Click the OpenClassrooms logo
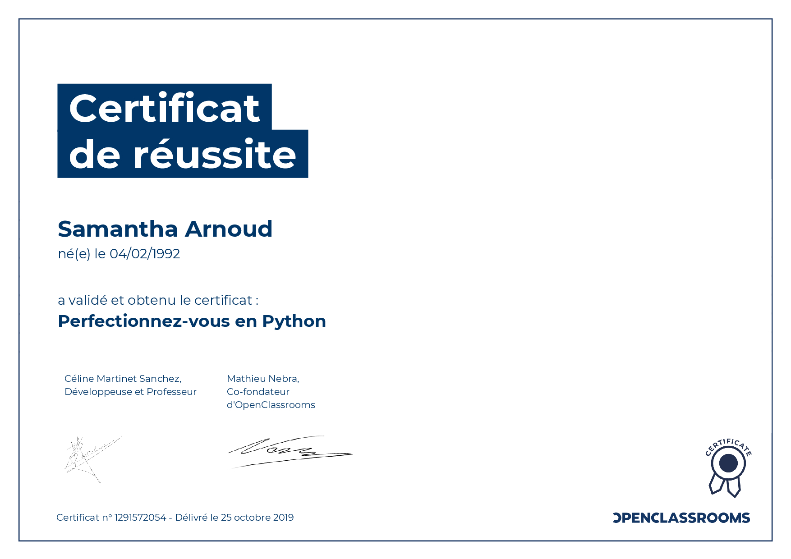The image size is (791, 559). point(681,518)
